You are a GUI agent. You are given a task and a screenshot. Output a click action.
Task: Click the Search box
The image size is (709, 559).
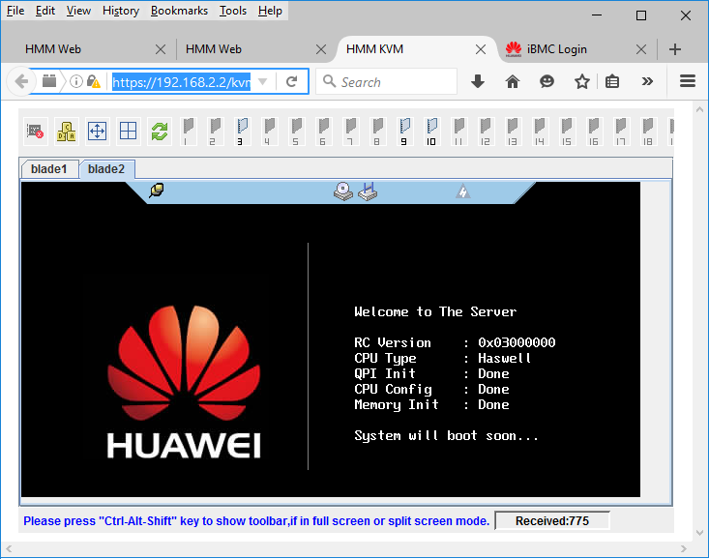[x=386, y=82]
